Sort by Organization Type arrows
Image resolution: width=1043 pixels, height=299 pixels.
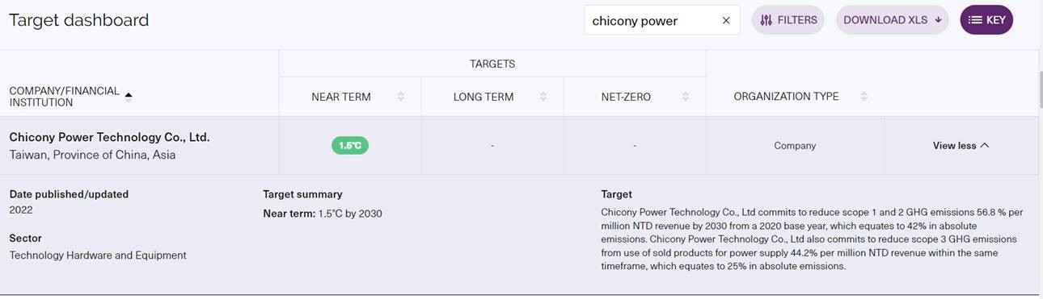coord(864,97)
